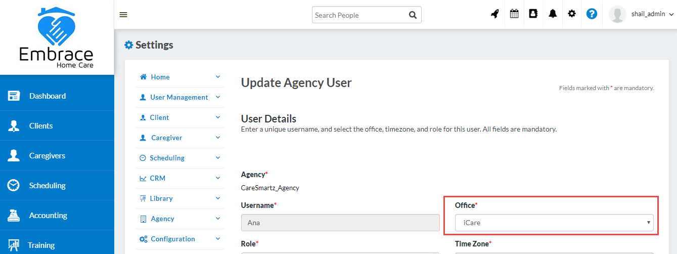Image resolution: width=677 pixels, height=254 pixels.
Task: Toggle sidebar with hamburger menu icon
Action: [x=123, y=15]
